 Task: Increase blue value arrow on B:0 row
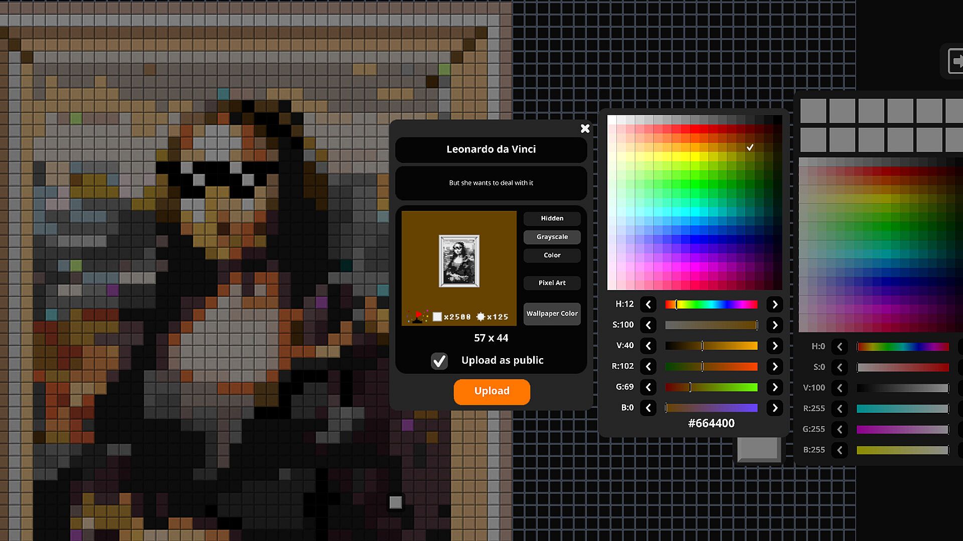point(775,408)
